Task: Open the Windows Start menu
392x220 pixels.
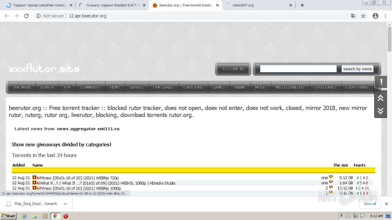Action: pyautogui.click(x=8, y=216)
